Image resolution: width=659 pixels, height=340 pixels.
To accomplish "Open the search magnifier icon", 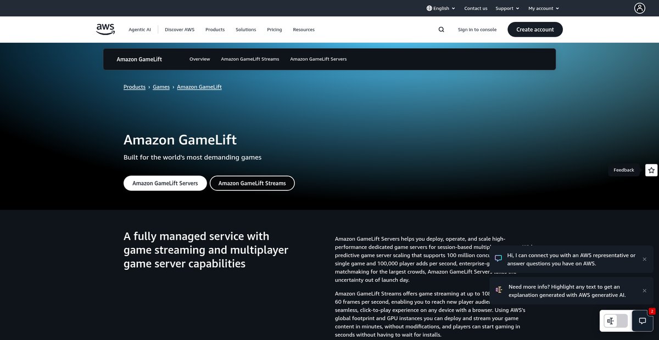I will click(x=442, y=30).
